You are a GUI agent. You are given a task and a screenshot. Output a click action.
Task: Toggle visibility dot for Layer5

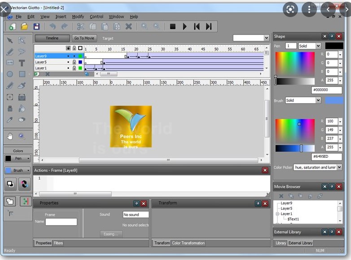(x=68, y=62)
